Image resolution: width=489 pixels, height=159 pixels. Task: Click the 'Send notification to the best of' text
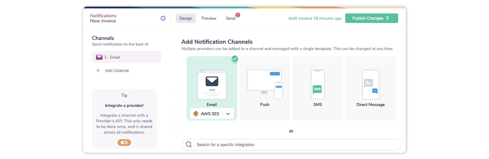click(x=120, y=44)
